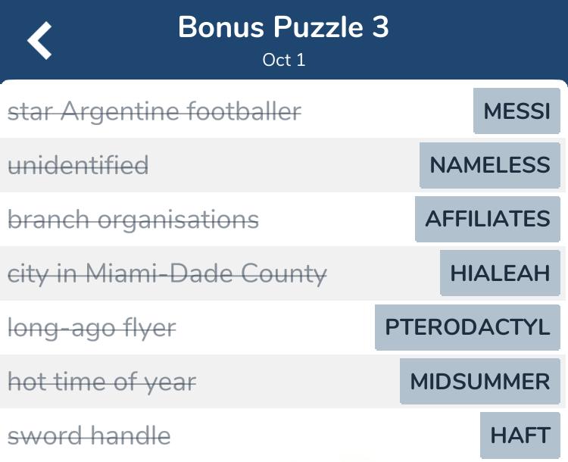The height and width of the screenshot is (462, 568).
Task: Tap the 'long-ago flyer' clue text
Action: 92,328
